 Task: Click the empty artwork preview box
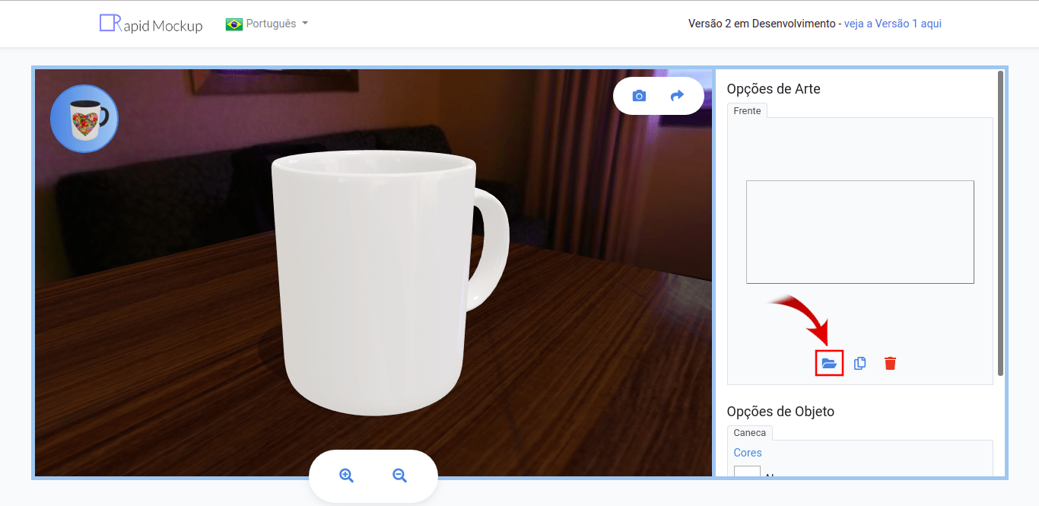point(859,231)
